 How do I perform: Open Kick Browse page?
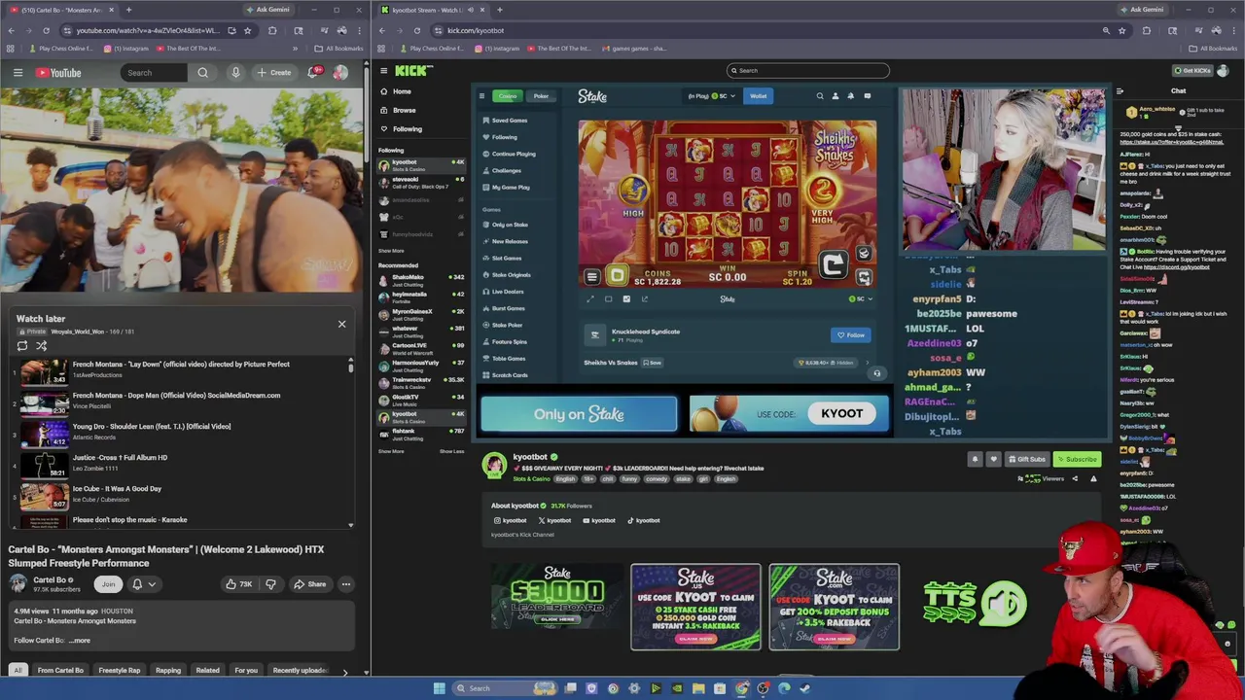[x=398, y=110]
